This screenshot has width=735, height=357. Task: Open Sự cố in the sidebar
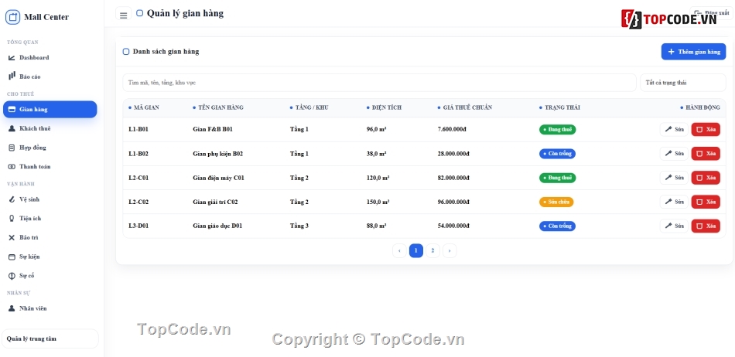click(50, 276)
